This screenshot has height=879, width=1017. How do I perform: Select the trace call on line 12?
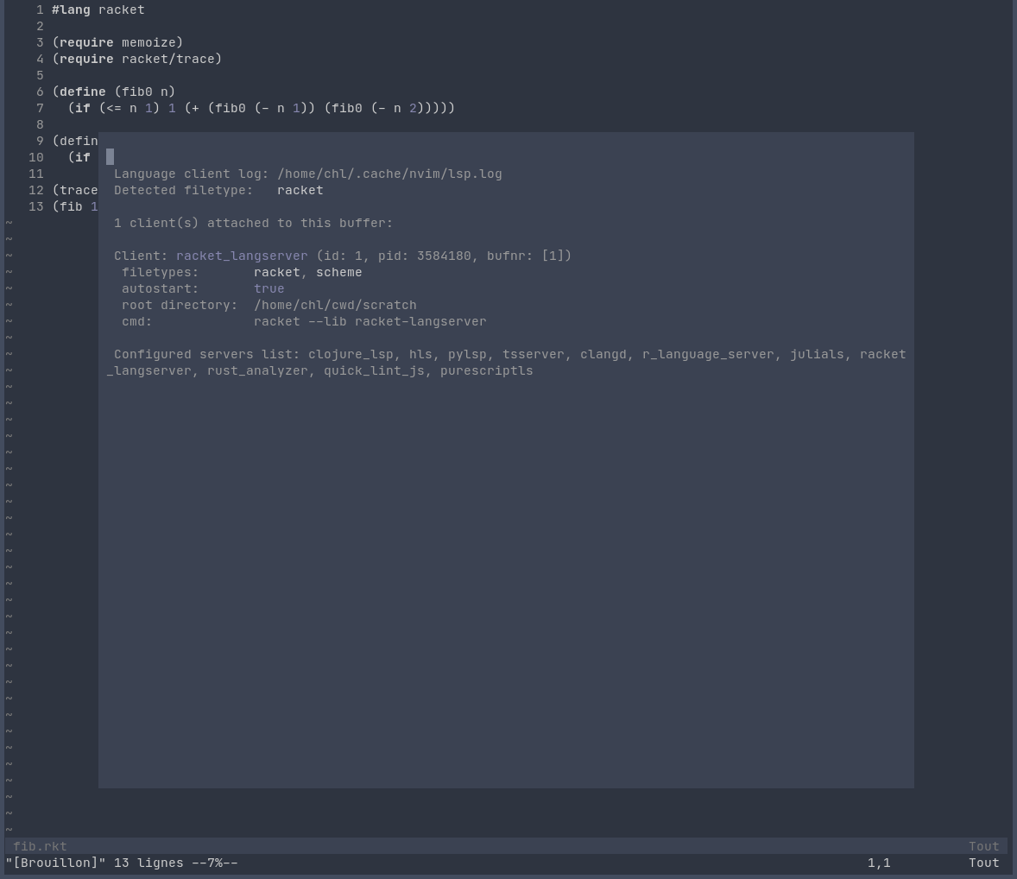(78, 190)
